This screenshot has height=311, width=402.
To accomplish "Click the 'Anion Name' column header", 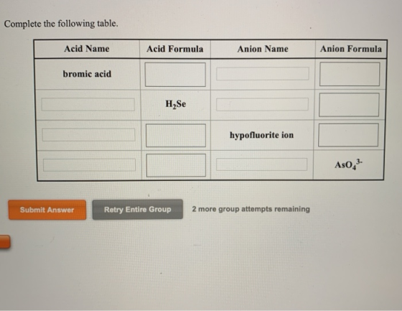I will [x=263, y=49].
